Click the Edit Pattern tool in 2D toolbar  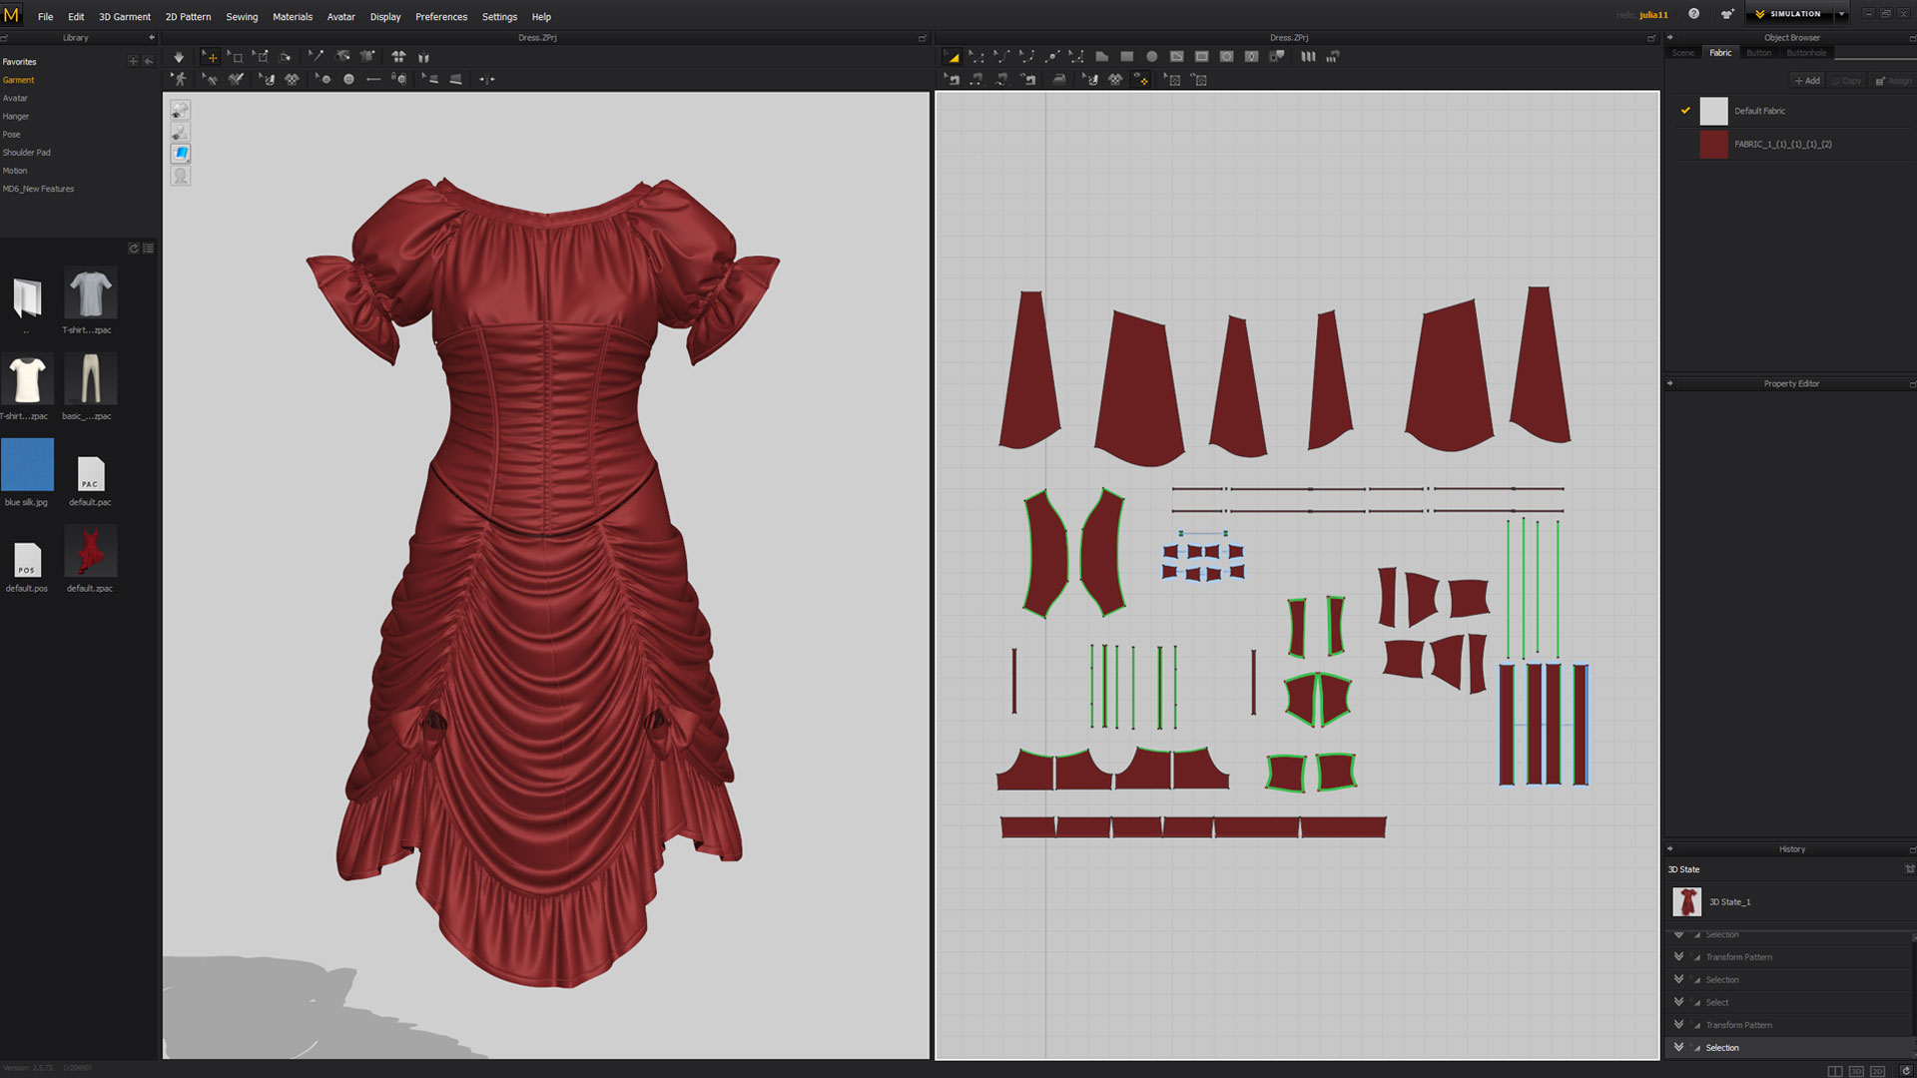pos(976,57)
